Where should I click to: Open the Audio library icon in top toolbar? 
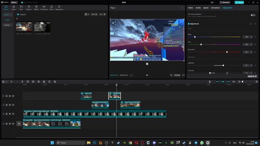(x=13, y=8)
